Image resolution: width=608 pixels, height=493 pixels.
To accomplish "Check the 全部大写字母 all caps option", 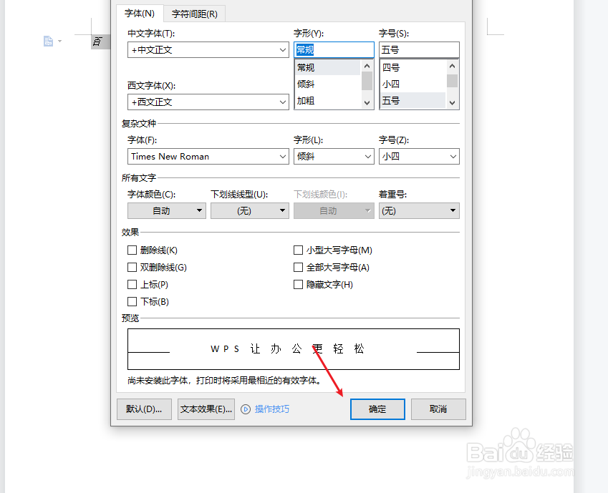I will point(299,267).
